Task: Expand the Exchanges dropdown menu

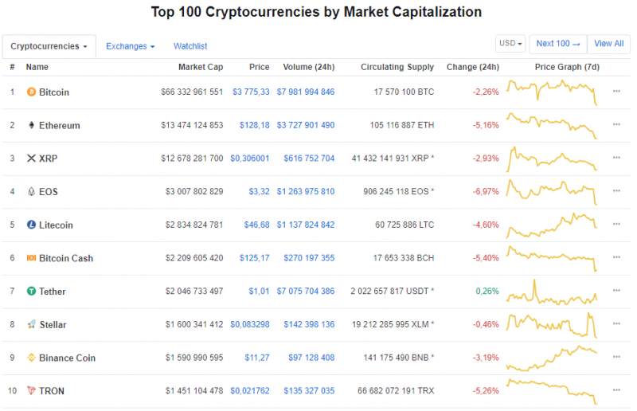Action: point(130,46)
